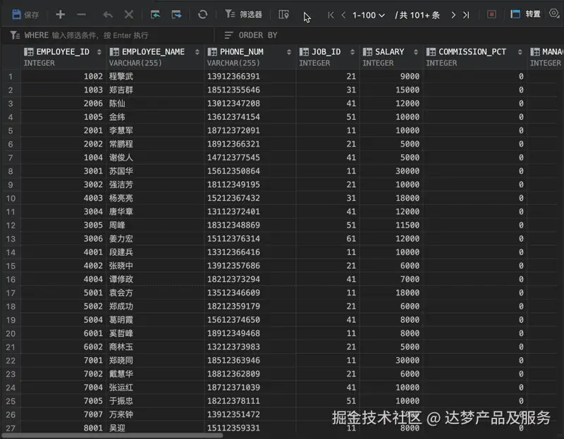Click employee ID cell 6002
This screenshot has height=439, width=564.
[63, 347]
